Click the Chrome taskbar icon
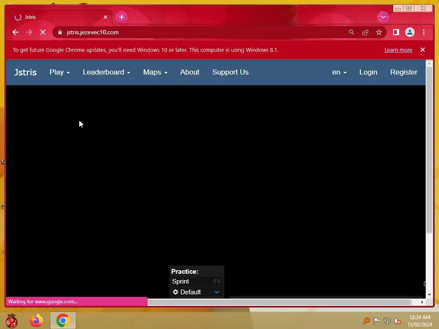Screen dimensions: 439x329 point(63,320)
